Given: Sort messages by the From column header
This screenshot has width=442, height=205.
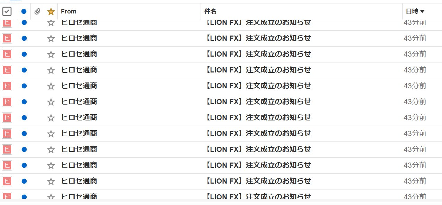Looking at the screenshot, I should 68,11.
